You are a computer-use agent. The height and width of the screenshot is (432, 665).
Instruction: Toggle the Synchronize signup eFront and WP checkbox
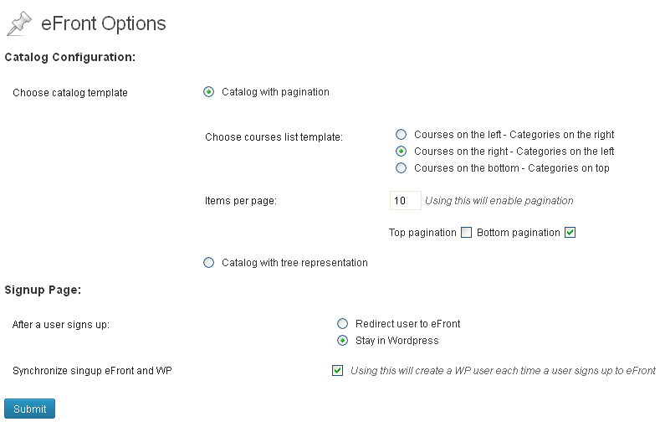pyautogui.click(x=338, y=371)
